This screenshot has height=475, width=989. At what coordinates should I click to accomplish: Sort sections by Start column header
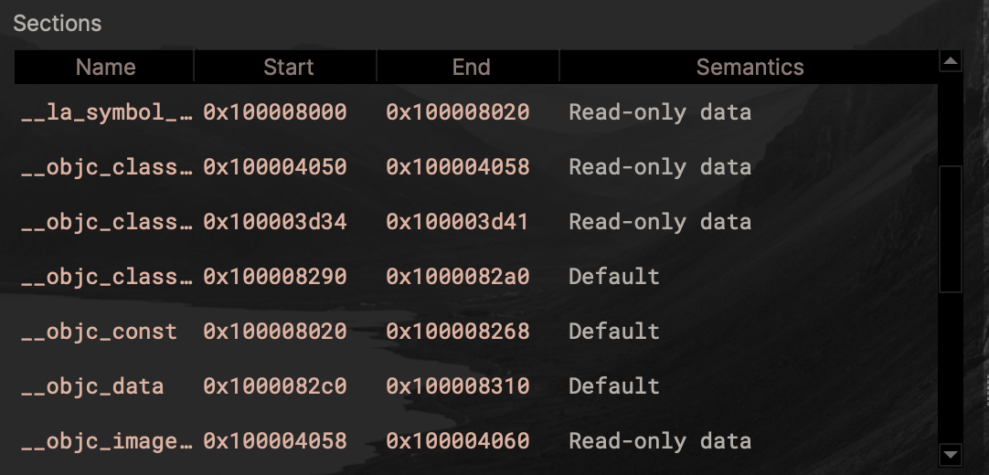[286, 67]
